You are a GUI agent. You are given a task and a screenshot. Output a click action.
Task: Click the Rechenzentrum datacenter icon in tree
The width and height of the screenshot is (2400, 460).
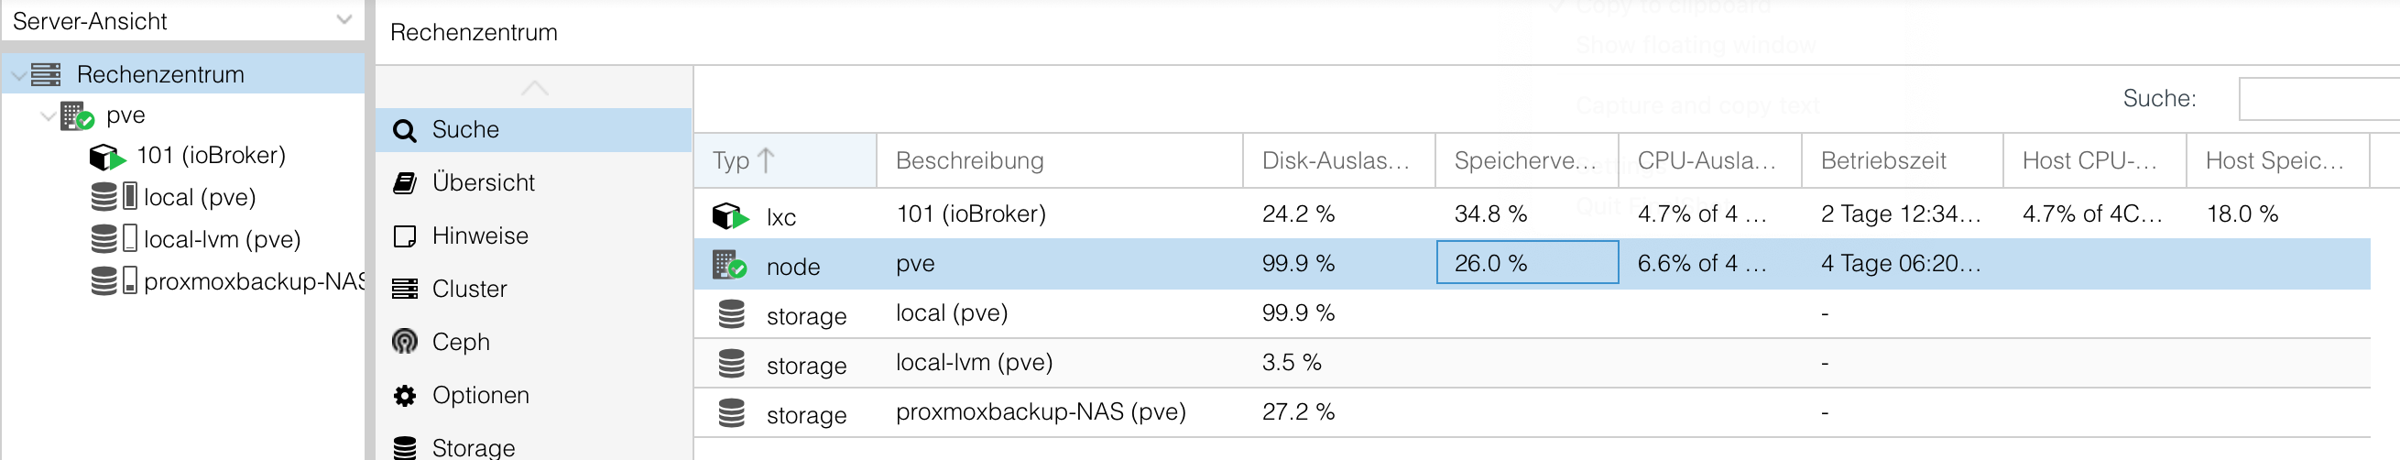46,74
